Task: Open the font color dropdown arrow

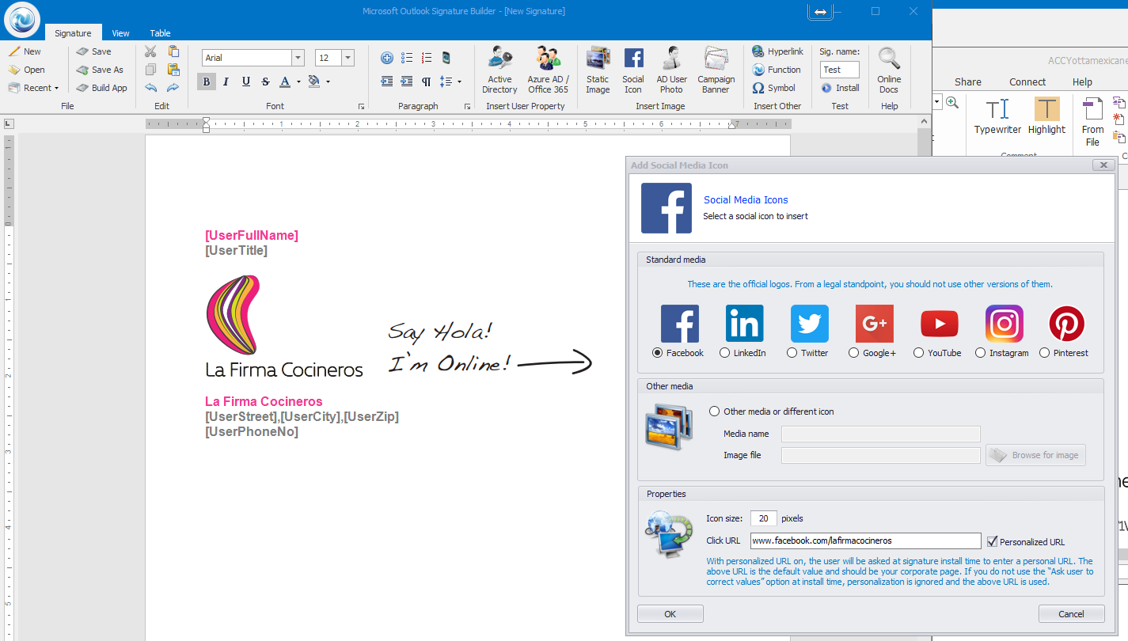Action: 298,82
